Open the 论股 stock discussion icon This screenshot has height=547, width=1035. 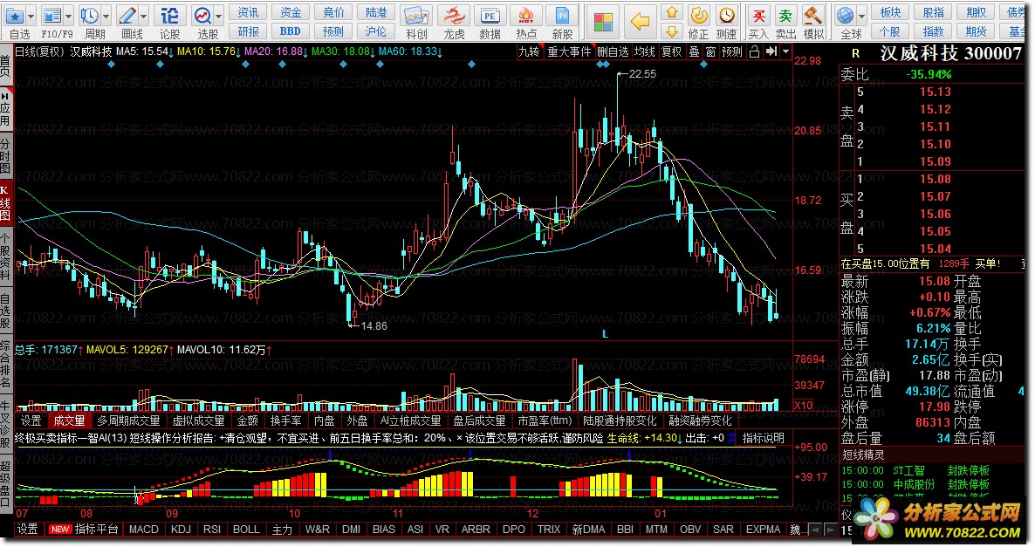(x=169, y=16)
